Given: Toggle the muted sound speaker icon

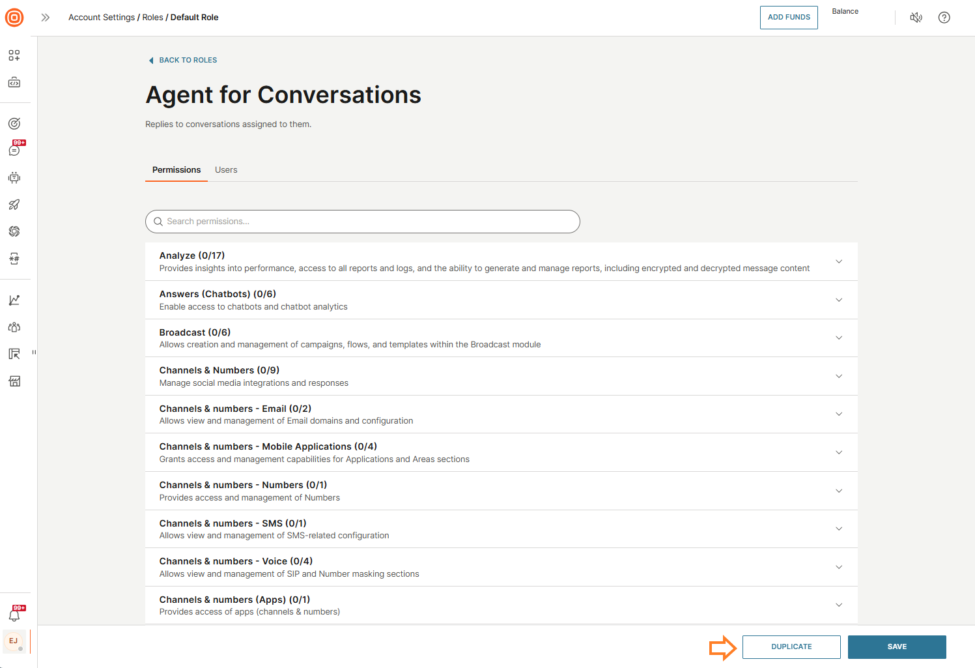Looking at the screenshot, I should pos(916,18).
